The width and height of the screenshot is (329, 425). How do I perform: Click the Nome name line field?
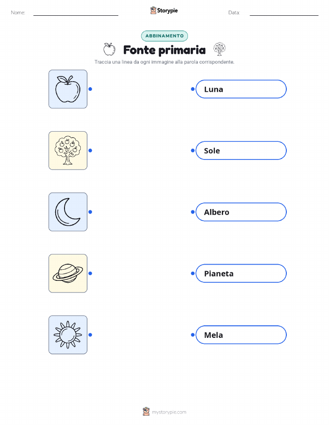(x=76, y=13)
